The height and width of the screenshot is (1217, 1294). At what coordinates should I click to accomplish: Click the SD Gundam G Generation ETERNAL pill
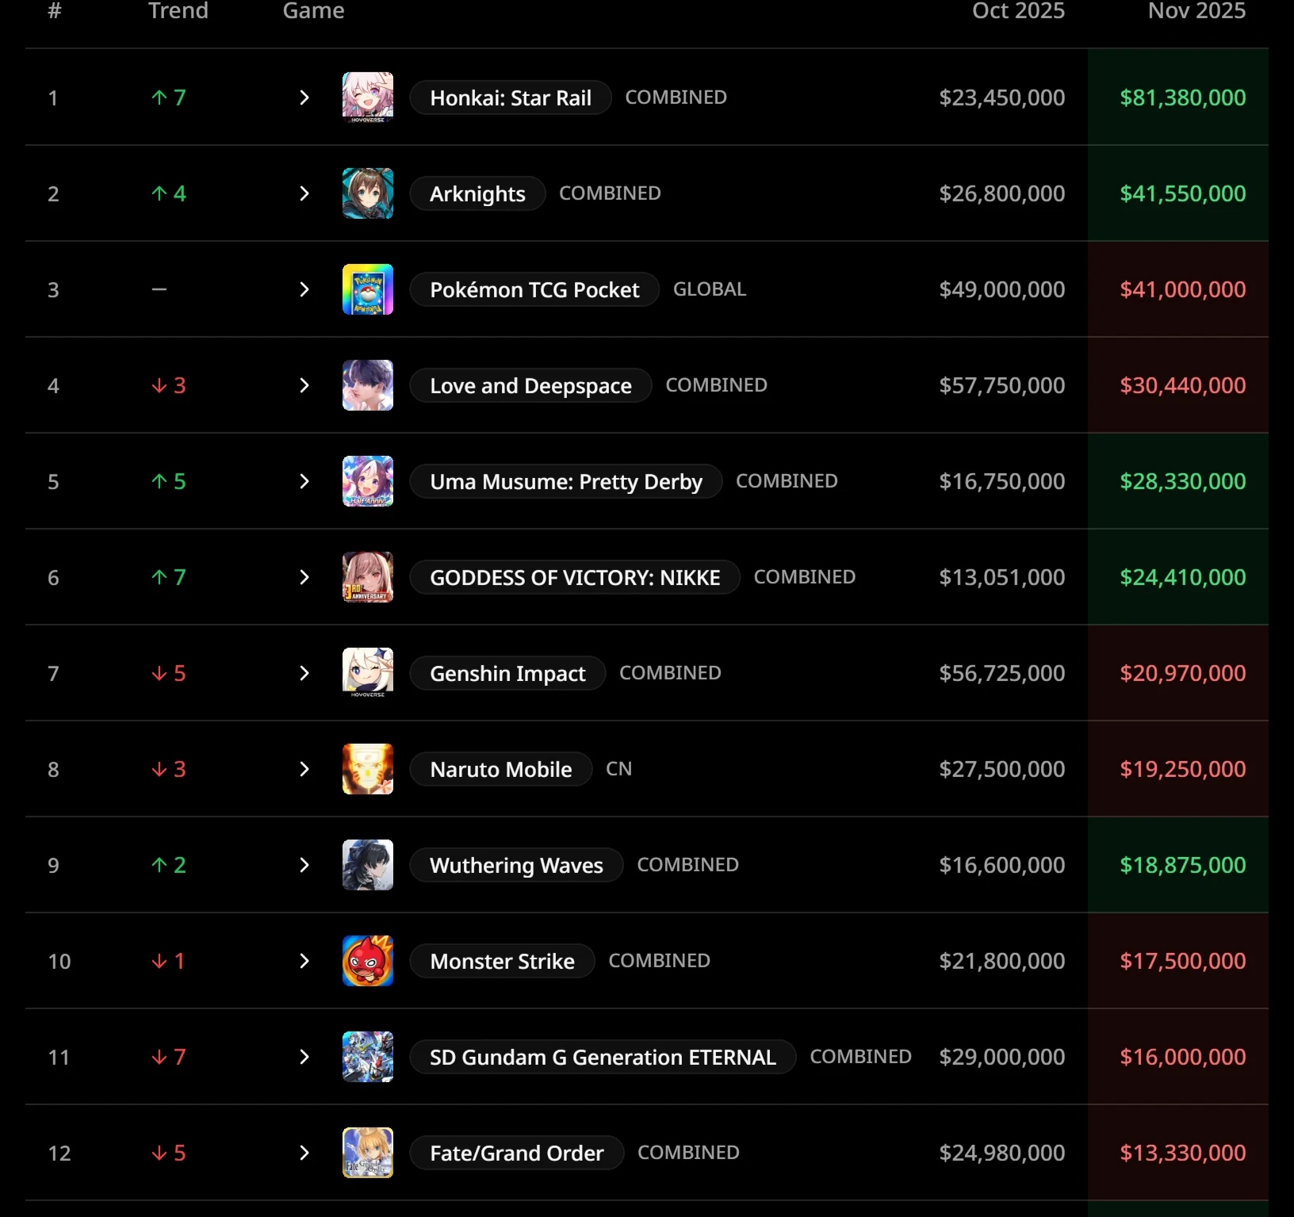click(x=603, y=1057)
